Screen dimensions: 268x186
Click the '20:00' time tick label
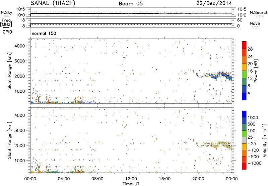198,179
